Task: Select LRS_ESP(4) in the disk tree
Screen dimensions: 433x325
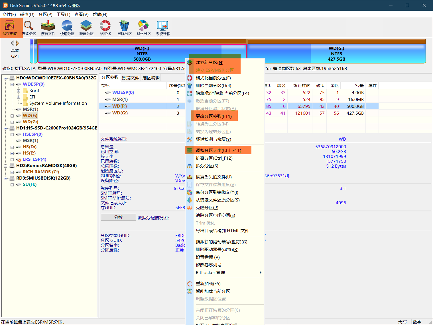Action: [x=34, y=159]
